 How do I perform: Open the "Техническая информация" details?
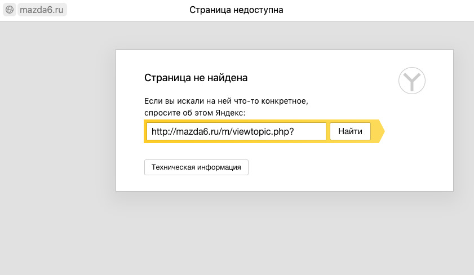point(196,167)
